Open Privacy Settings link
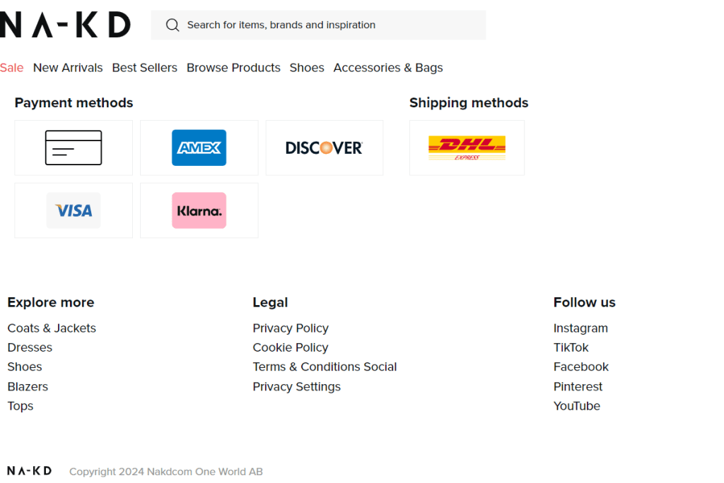This screenshot has height=483, width=724. coord(296,387)
